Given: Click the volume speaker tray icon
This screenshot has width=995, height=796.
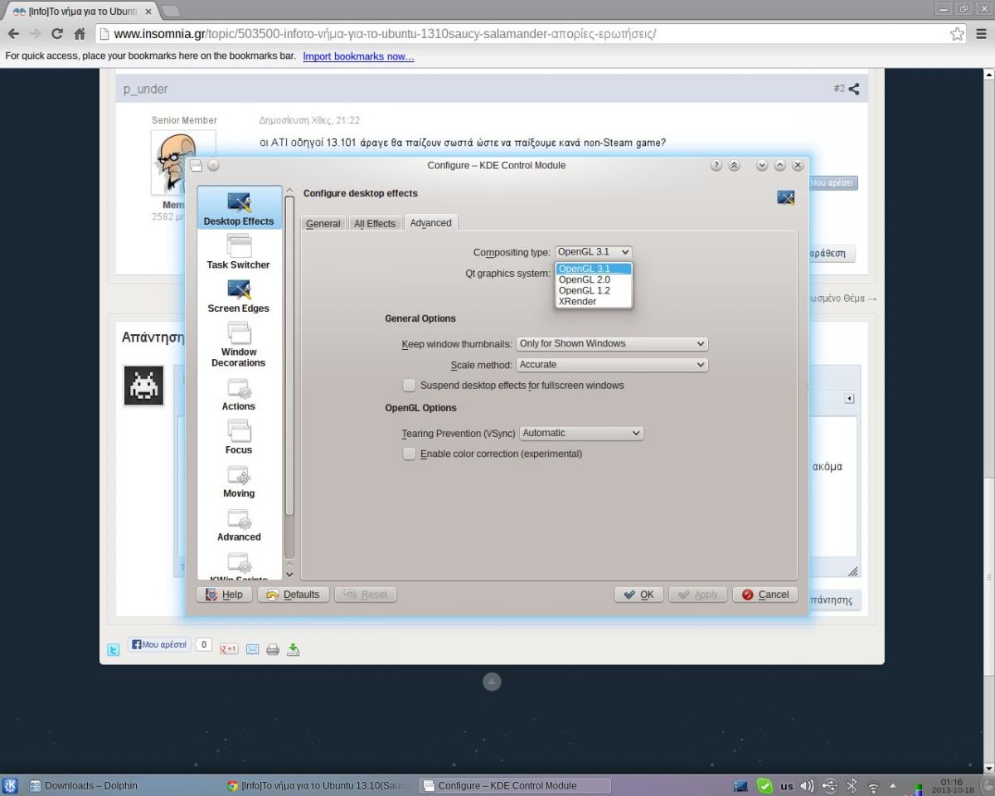Looking at the screenshot, I should tap(808, 786).
